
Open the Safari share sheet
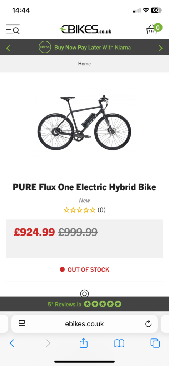[x=84, y=343]
